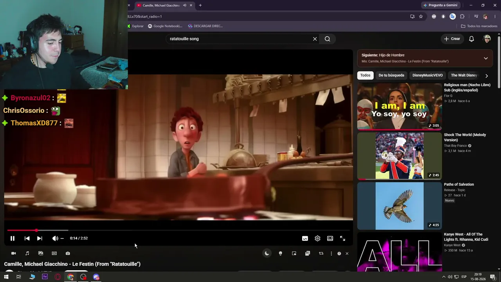Image resolution: width=501 pixels, height=282 pixels.
Task: Open the picture-in-picture mini player icon
Action: point(294,253)
